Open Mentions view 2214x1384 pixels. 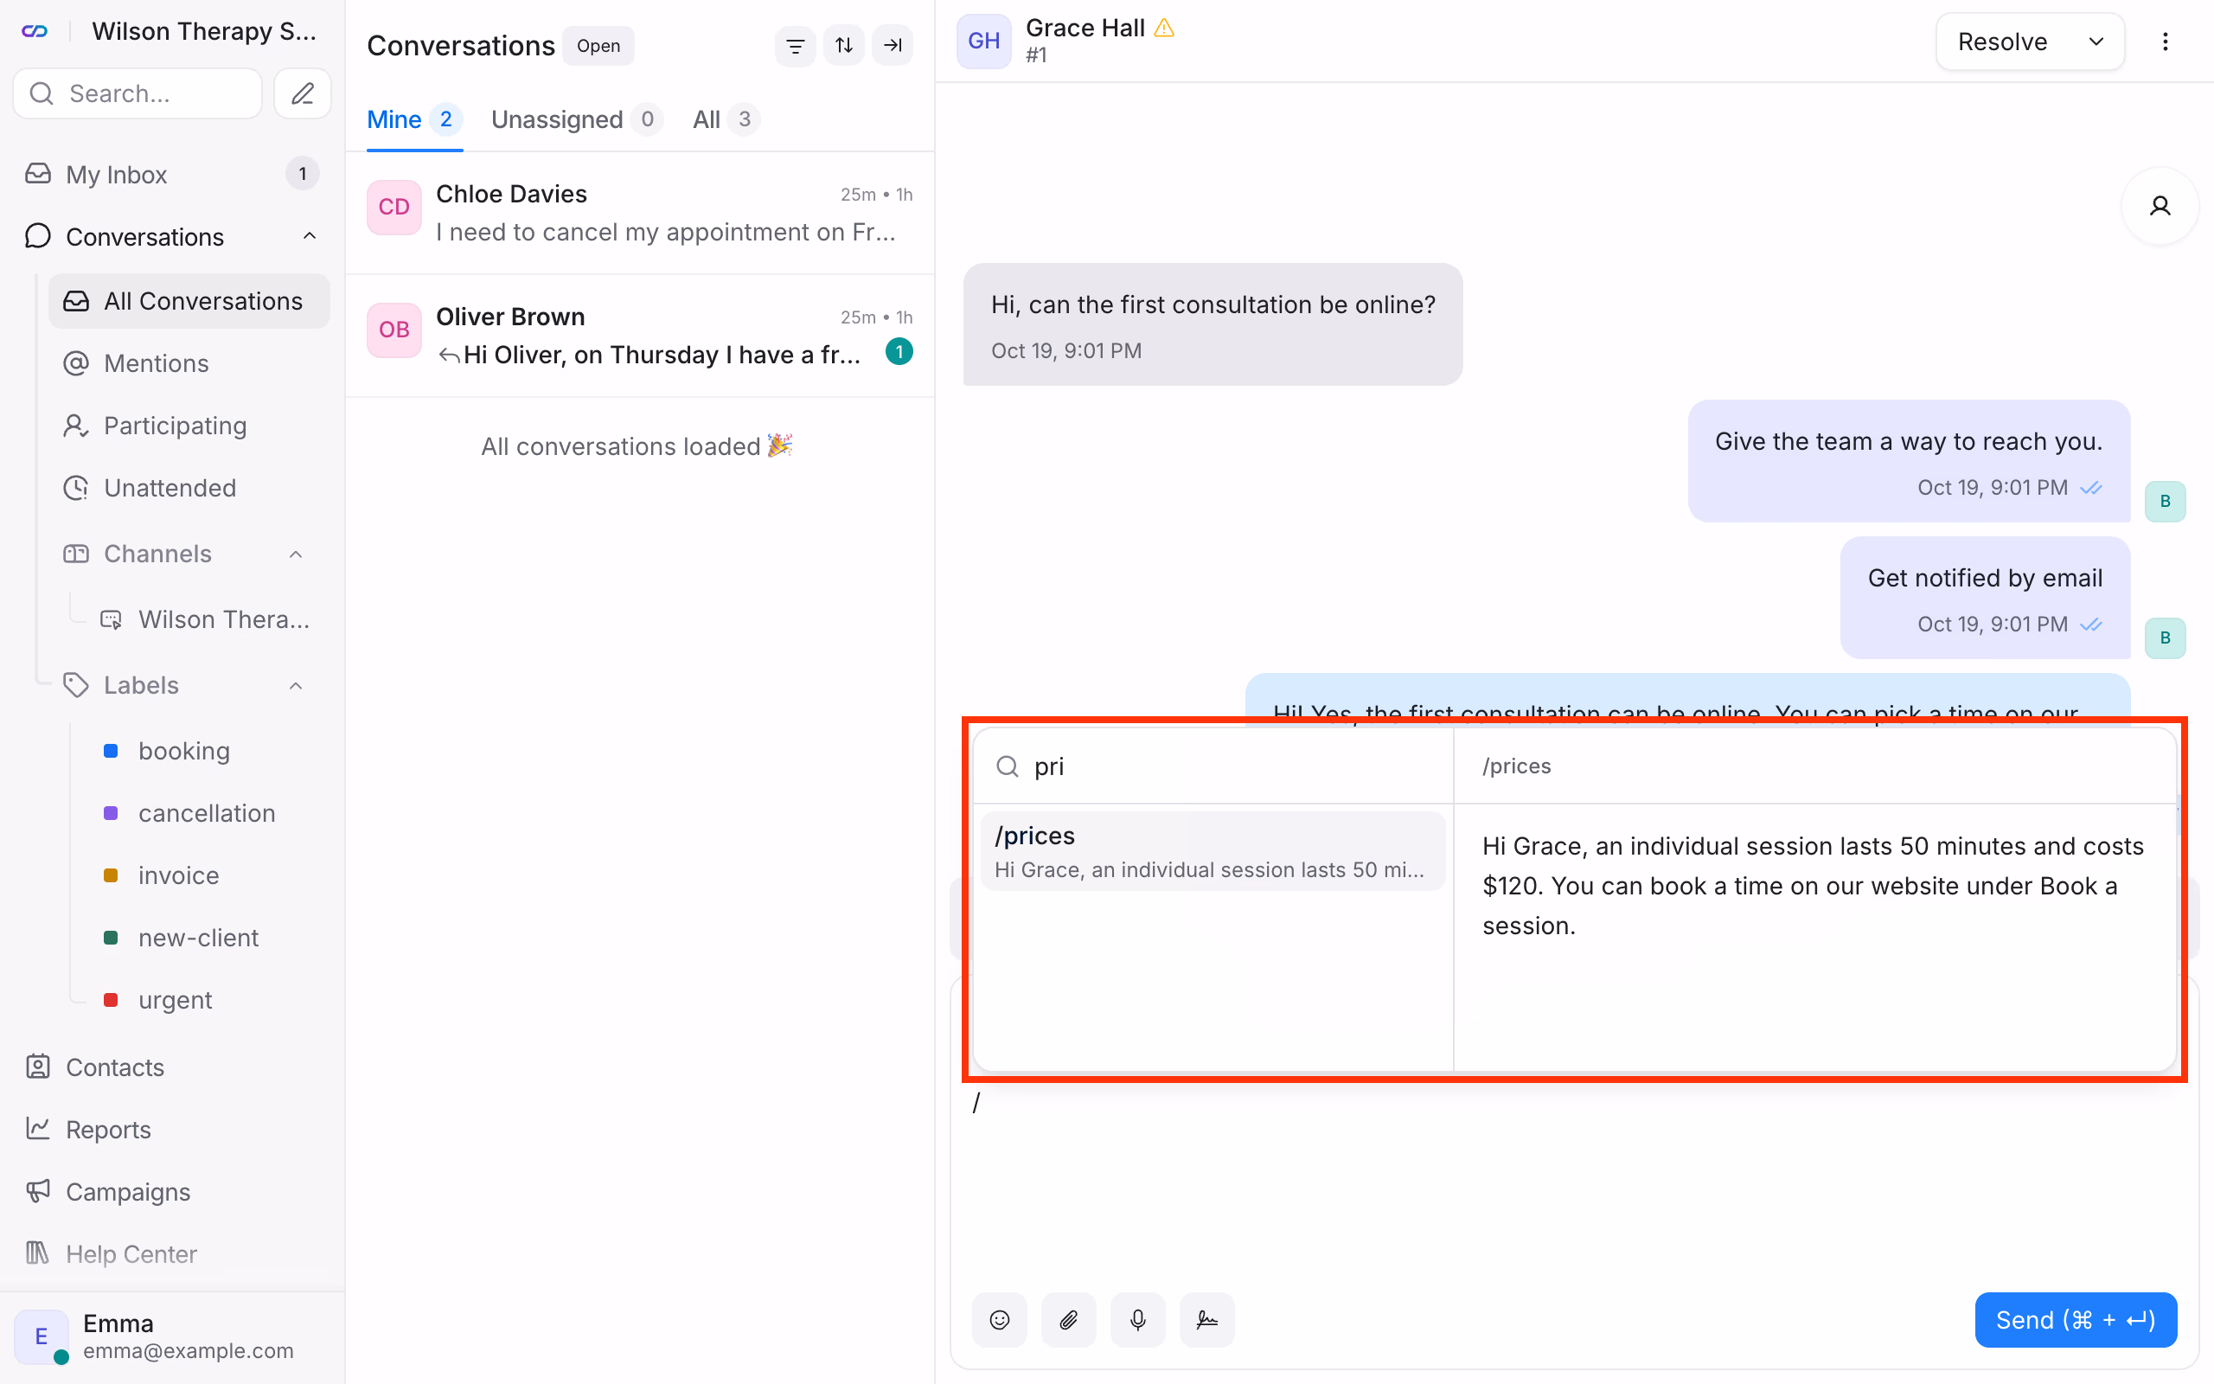pos(189,363)
